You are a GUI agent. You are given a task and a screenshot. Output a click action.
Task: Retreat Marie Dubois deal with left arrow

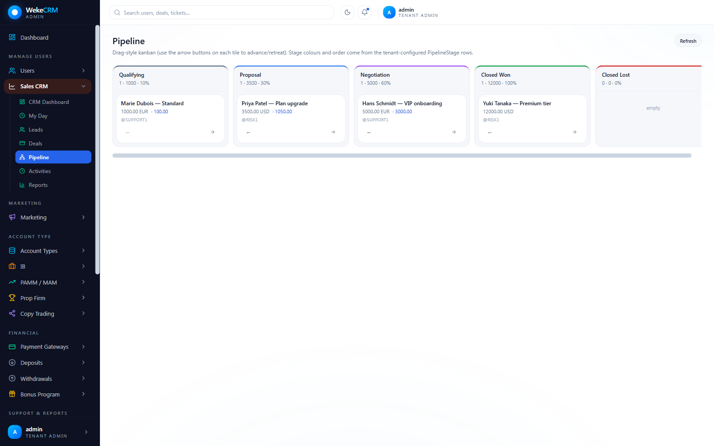pyautogui.click(x=128, y=132)
